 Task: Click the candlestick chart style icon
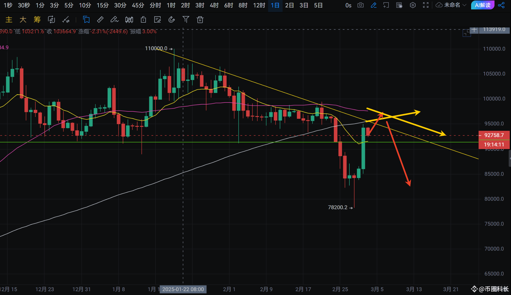[x=129, y=20]
